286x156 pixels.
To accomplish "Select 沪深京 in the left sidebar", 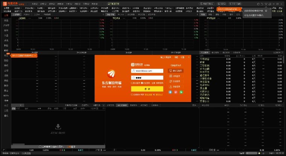I will [x=6, y=26].
